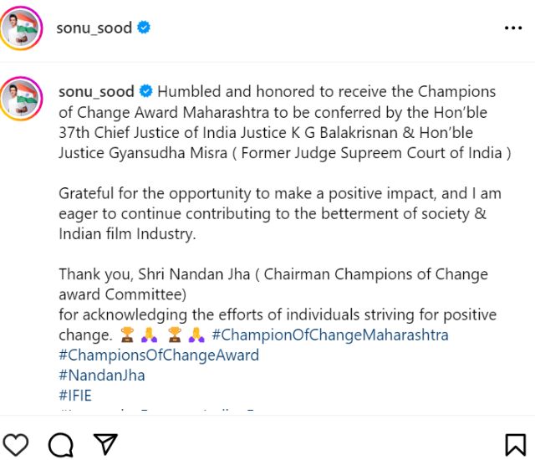Click the 'Thank you, Shri Nandan Jha' line
535x460 pixels.
pos(273,274)
